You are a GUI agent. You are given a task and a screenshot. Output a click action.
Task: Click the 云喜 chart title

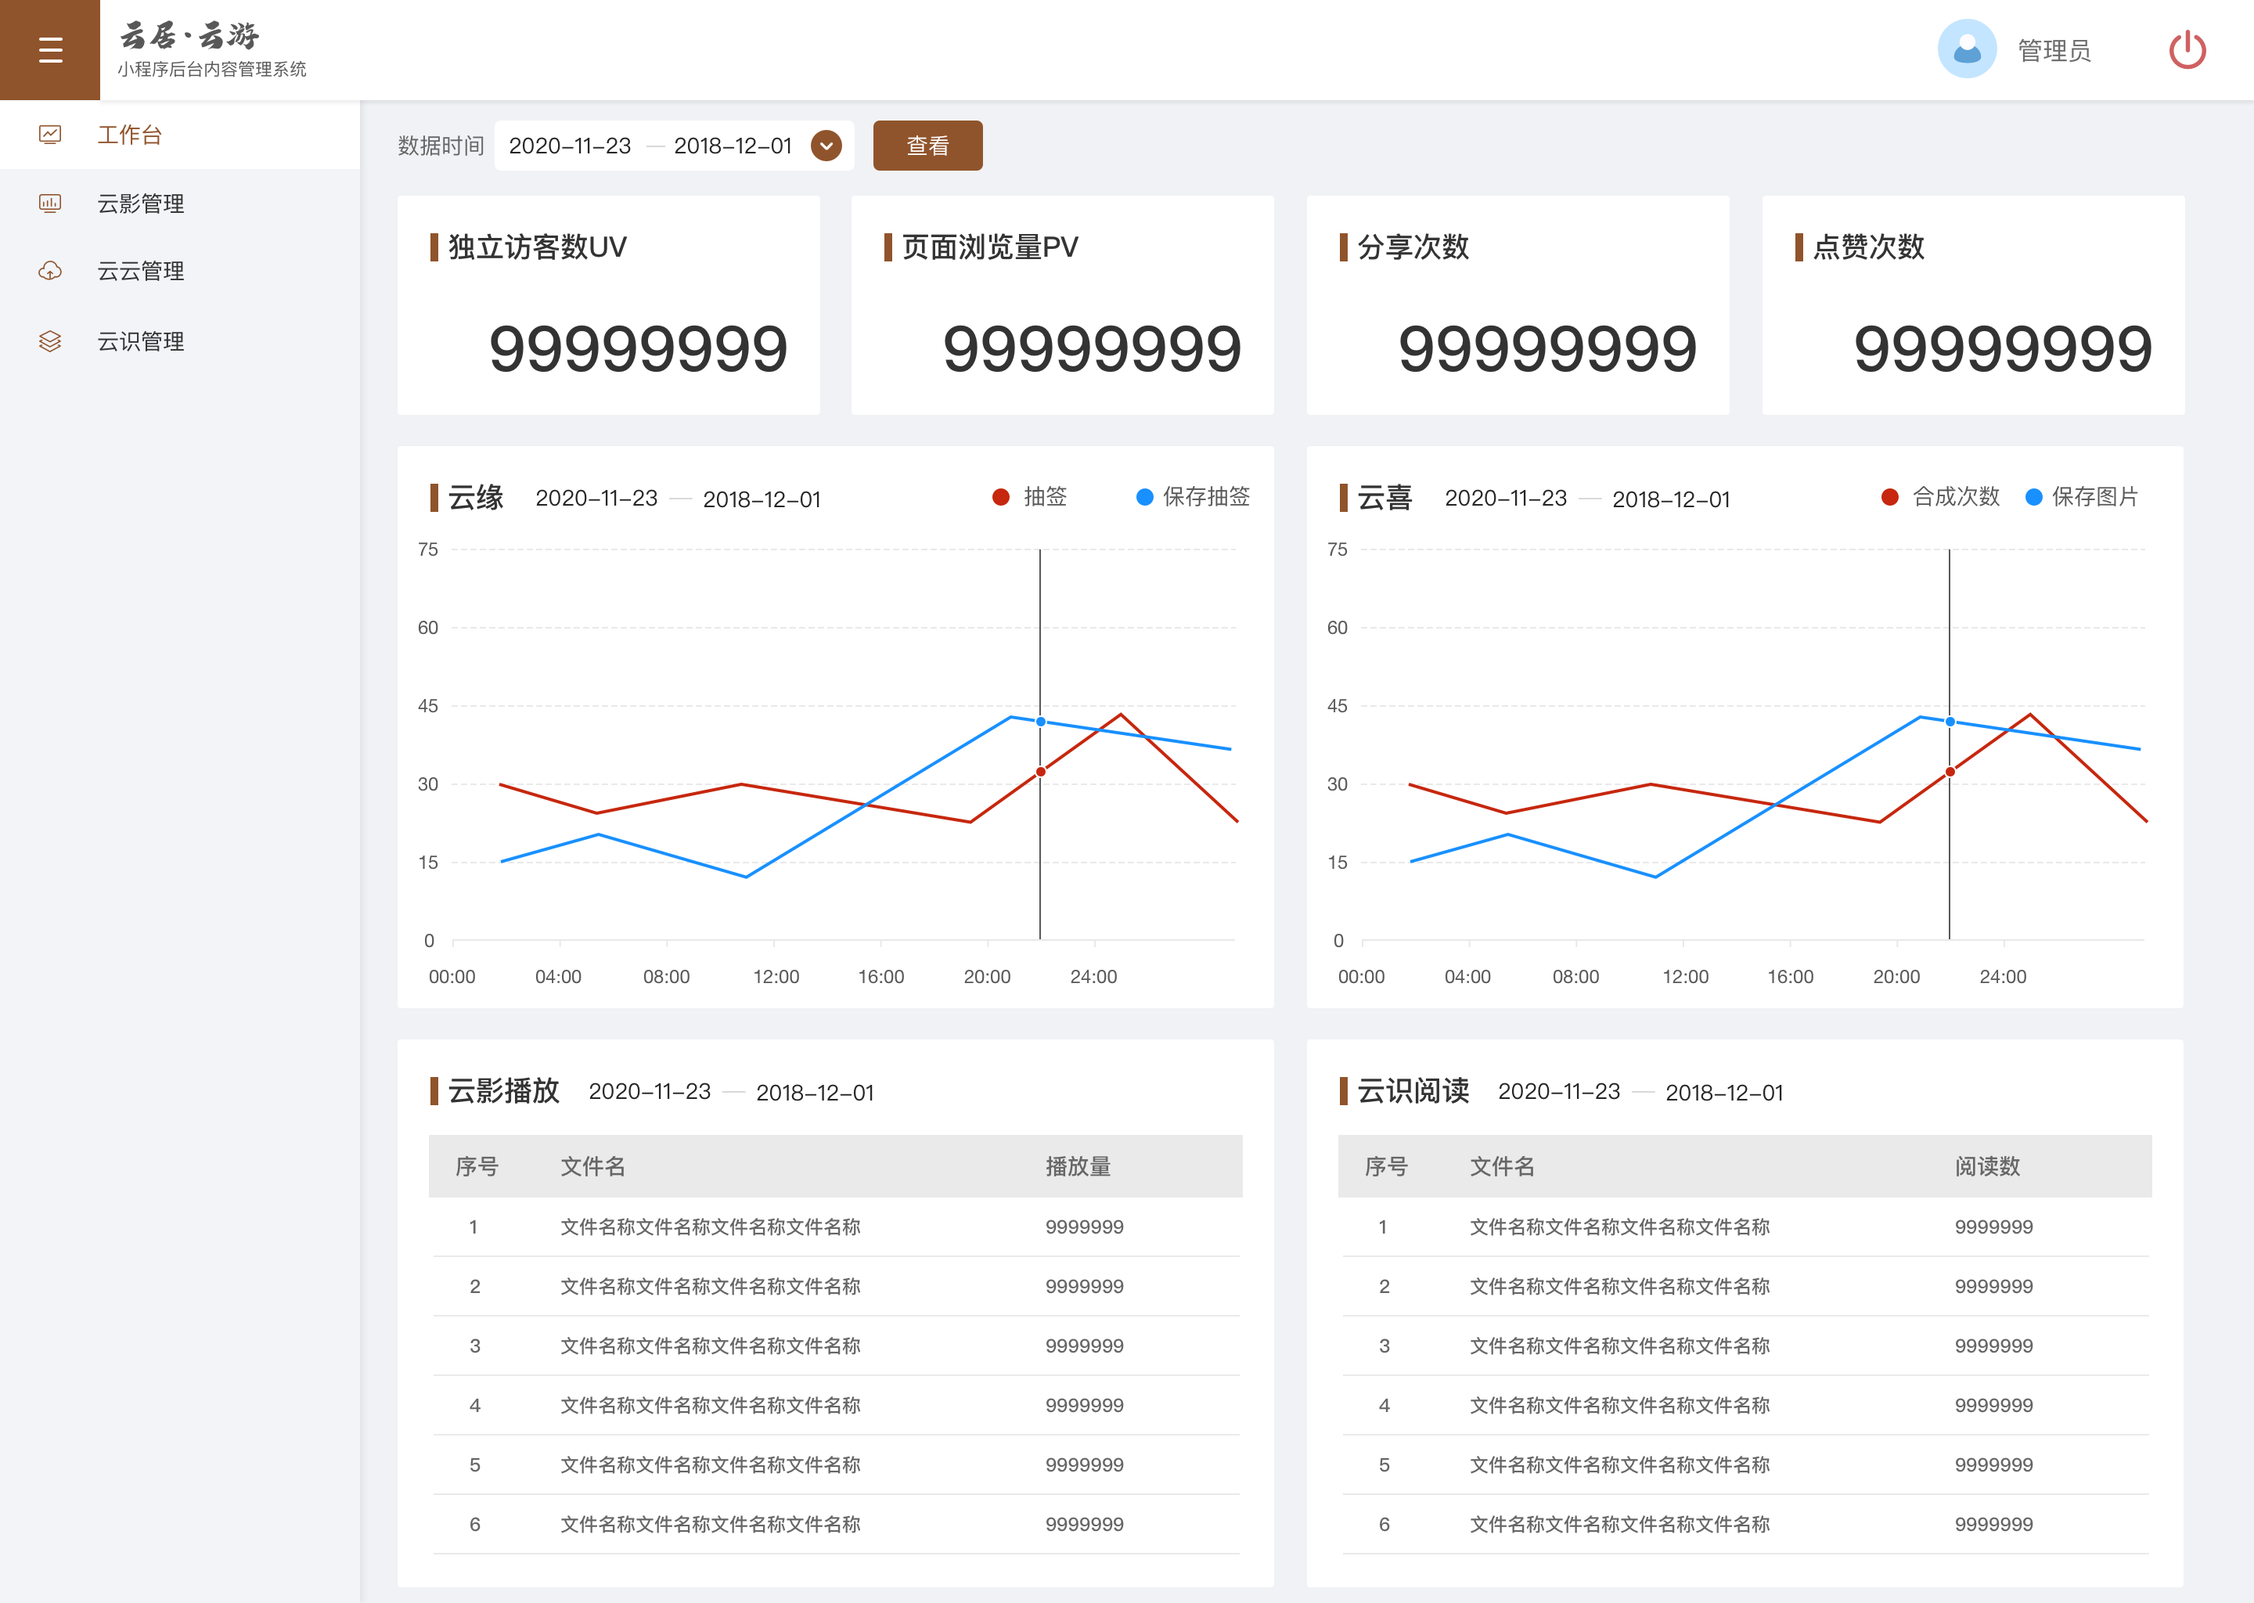(1384, 498)
